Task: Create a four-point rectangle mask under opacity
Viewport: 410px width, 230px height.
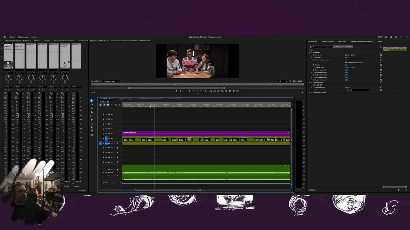Action: coord(317,85)
